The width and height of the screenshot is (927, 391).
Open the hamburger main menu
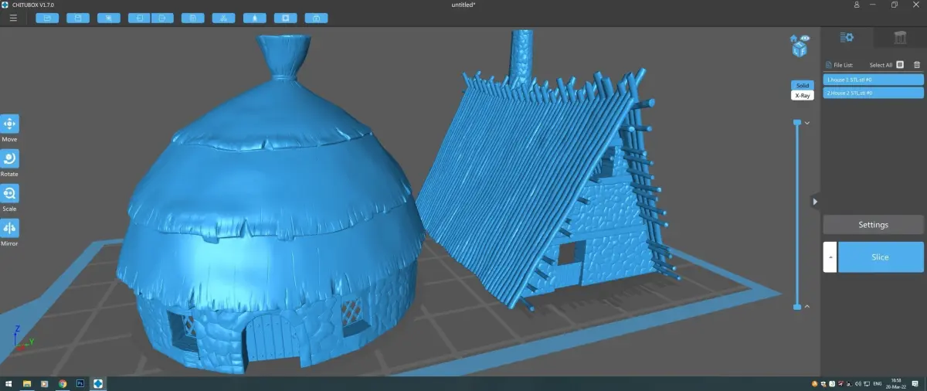(13, 18)
